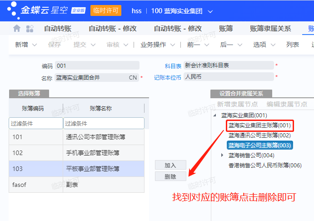This screenshot has height=221, width=314.
Task: Select 香港销售公司人民币账簿(006) tree item
Action: [264, 165]
